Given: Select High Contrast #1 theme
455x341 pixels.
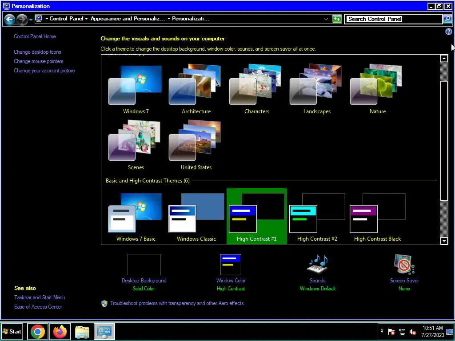Looking at the screenshot, I should pyautogui.click(x=256, y=216).
